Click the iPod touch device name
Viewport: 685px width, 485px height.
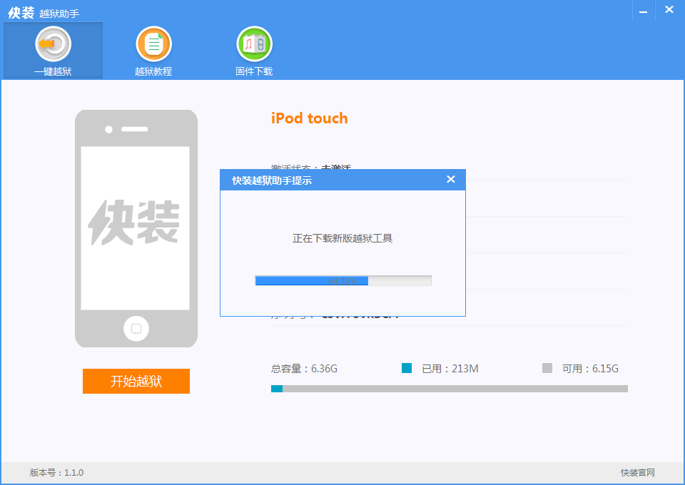(309, 118)
